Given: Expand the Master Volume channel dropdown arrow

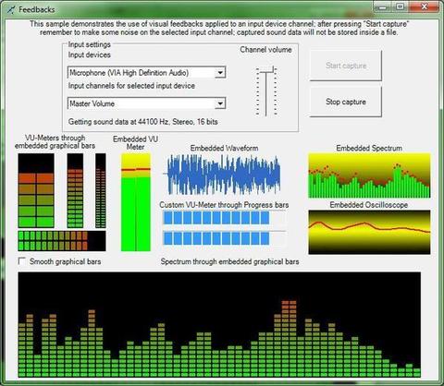Looking at the screenshot, I should tap(220, 103).
